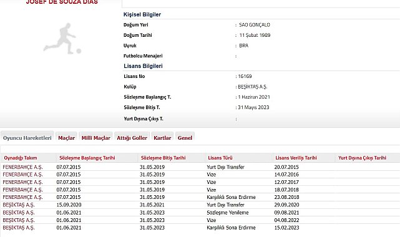
Task: Click the Lisans Türü column header
Action: point(220,158)
